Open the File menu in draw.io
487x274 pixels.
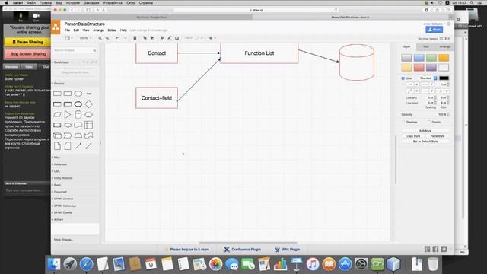(68, 30)
